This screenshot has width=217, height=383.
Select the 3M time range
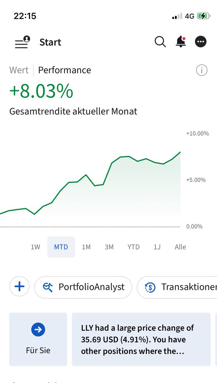[x=109, y=247]
